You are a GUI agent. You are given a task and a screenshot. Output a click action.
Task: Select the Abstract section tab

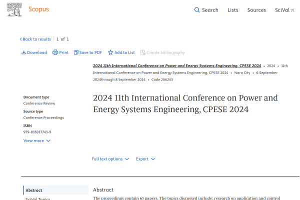pos(56,190)
